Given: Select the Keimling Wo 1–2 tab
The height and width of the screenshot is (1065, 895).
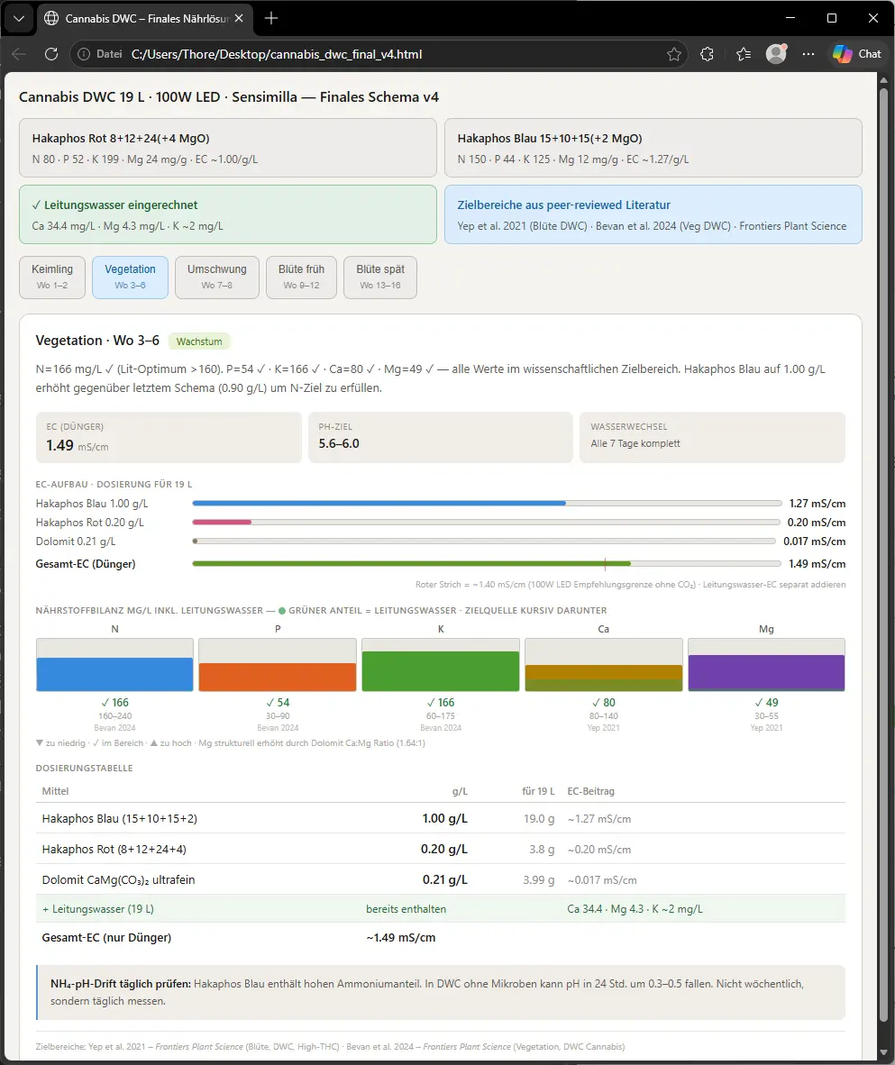Looking at the screenshot, I should [x=52, y=277].
